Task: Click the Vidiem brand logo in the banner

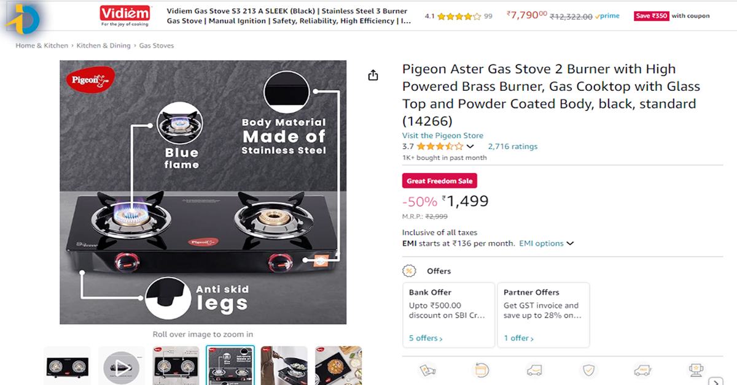Action: pyautogui.click(x=125, y=16)
